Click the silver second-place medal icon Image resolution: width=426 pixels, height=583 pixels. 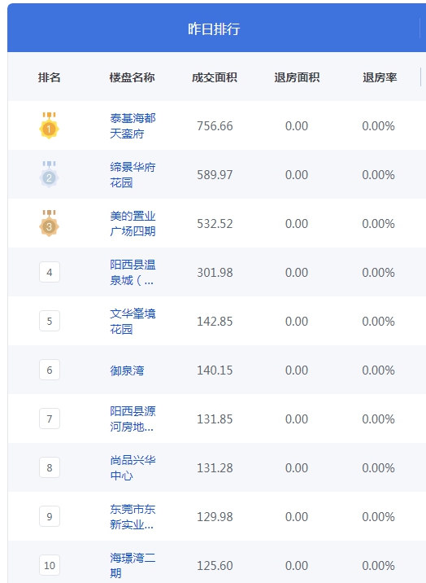[x=49, y=174]
